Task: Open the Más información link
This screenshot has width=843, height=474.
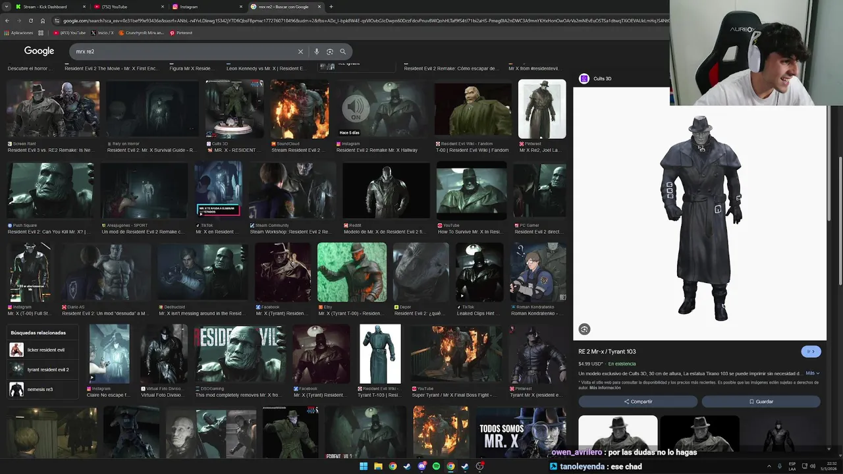Action: click(x=605, y=388)
